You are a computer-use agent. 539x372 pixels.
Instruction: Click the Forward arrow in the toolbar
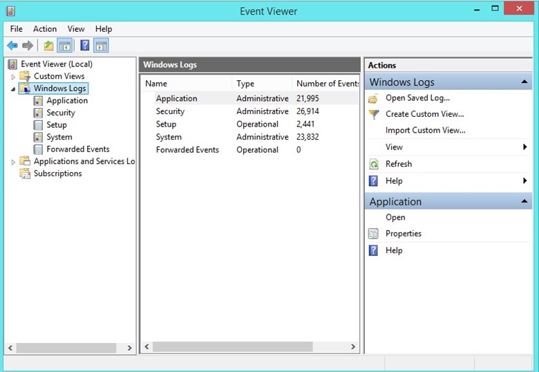(28, 46)
